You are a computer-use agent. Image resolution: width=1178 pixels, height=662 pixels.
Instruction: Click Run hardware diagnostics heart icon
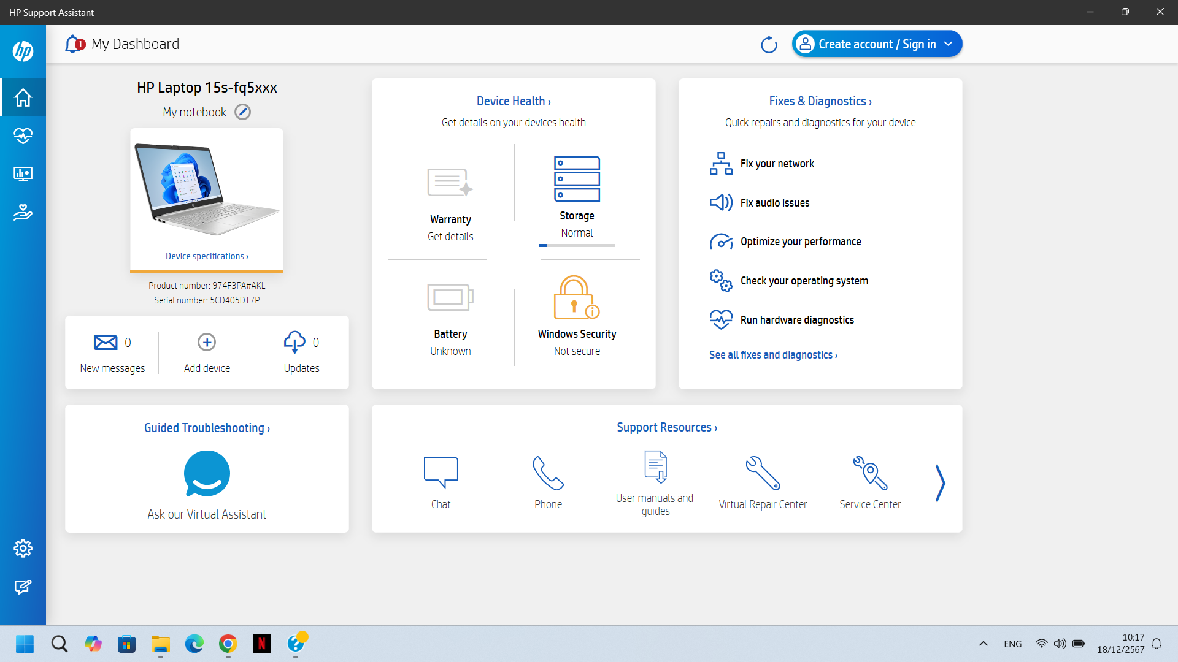click(x=721, y=320)
